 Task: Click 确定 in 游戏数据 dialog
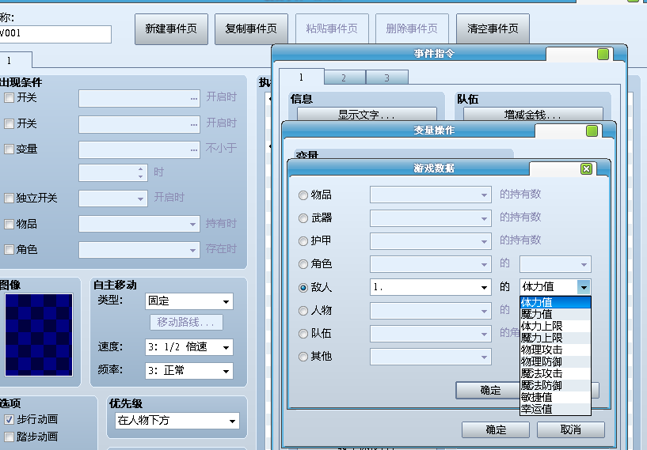point(488,390)
